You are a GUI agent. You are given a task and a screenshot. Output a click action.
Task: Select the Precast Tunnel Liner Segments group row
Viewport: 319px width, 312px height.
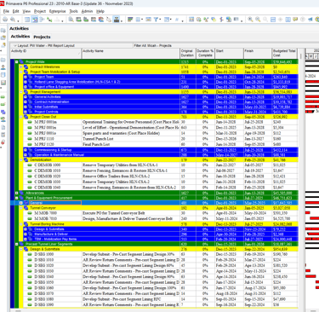click(156, 244)
